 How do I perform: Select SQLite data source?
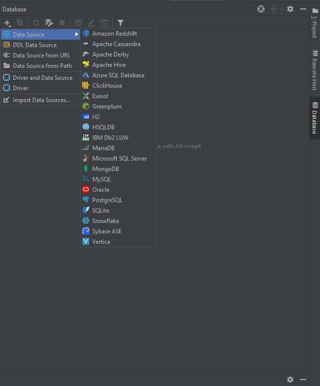click(119, 211)
